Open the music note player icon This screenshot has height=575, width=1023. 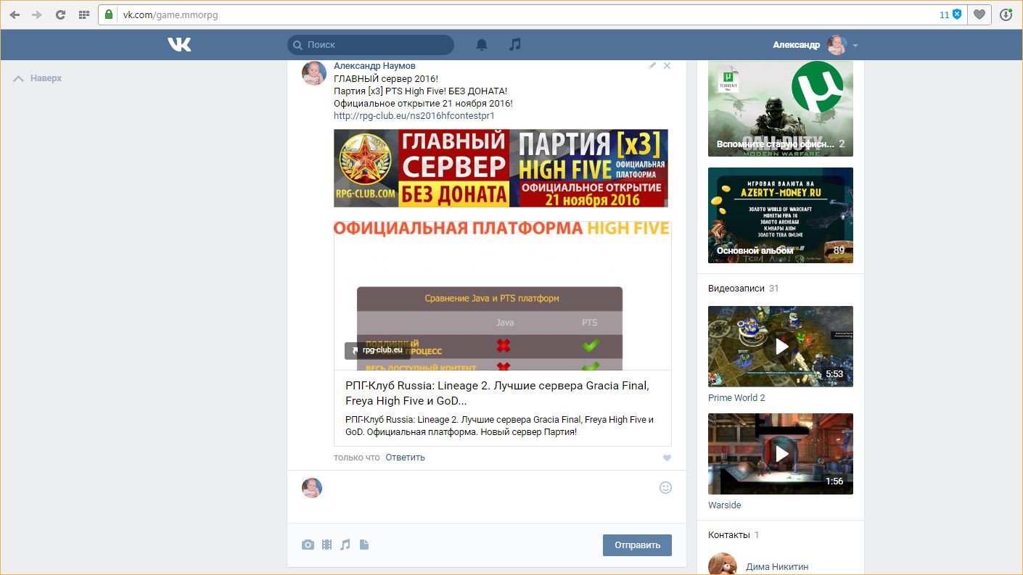[515, 44]
